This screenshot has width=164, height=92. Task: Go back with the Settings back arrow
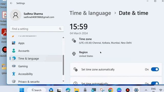click(x=11, y=3)
